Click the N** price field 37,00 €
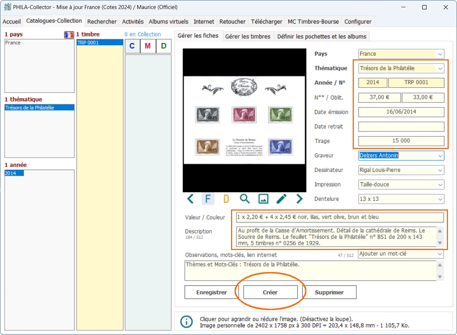 pyautogui.click(x=380, y=98)
